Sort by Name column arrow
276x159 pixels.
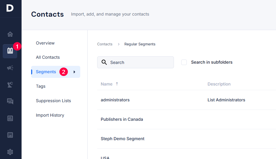point(117,84)
